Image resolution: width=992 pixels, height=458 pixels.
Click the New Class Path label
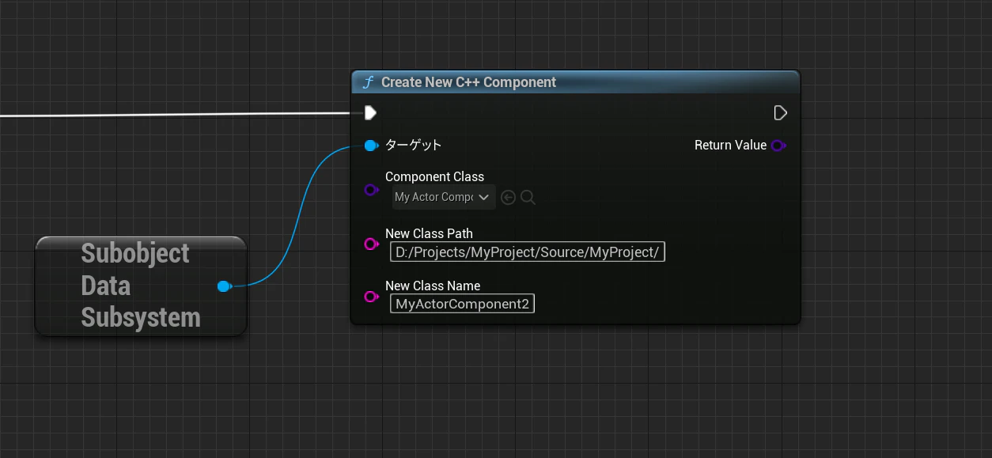(x=429, y=234)
